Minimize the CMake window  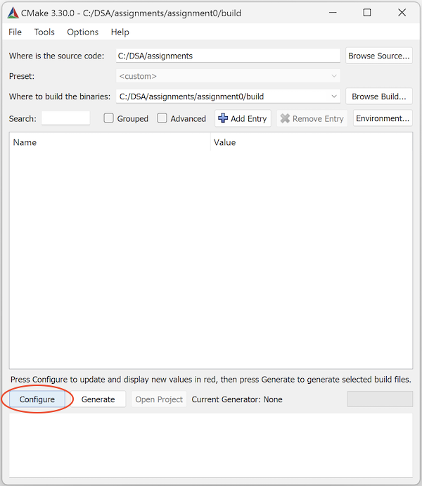pyautogui.click(x=332, y=13)
